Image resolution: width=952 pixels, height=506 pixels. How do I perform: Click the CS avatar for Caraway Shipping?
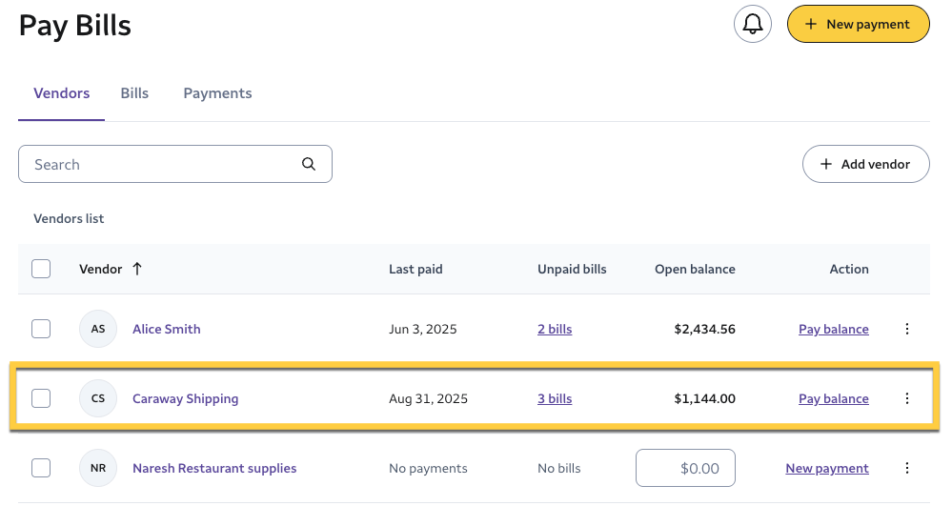(98, 398)
